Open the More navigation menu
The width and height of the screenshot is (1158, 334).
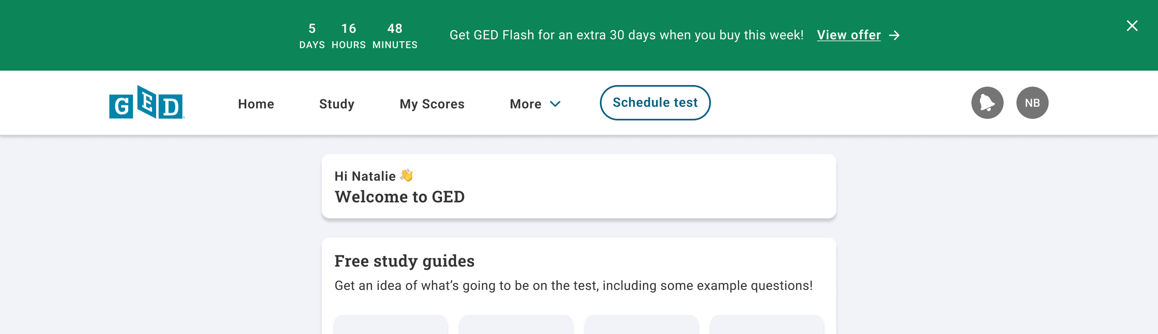pos(535,104)
